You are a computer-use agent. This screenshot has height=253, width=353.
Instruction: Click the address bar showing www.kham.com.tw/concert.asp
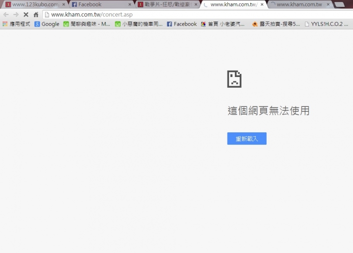[x=198, y=15]
